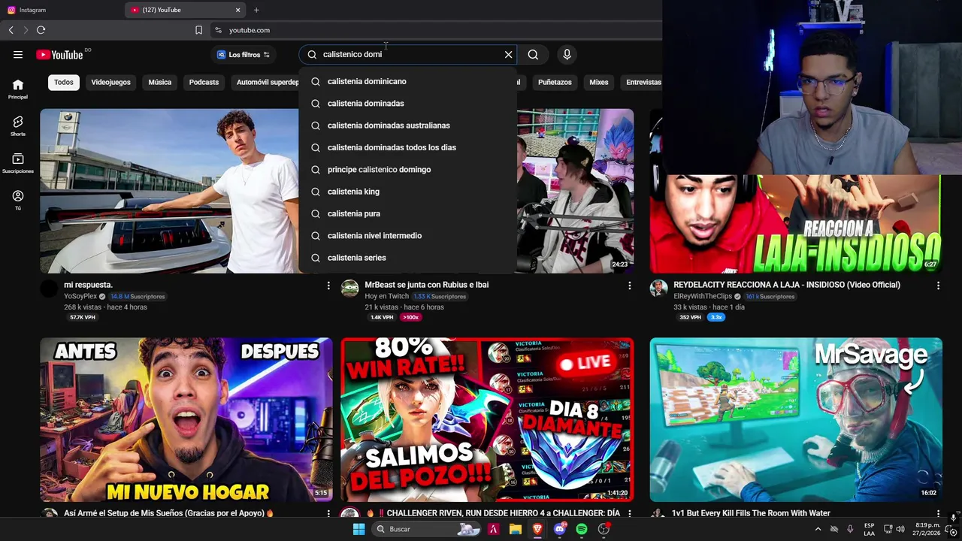Reload the current page
The width and height of the screenshot is (962, 541).
[x=41, y=30]
